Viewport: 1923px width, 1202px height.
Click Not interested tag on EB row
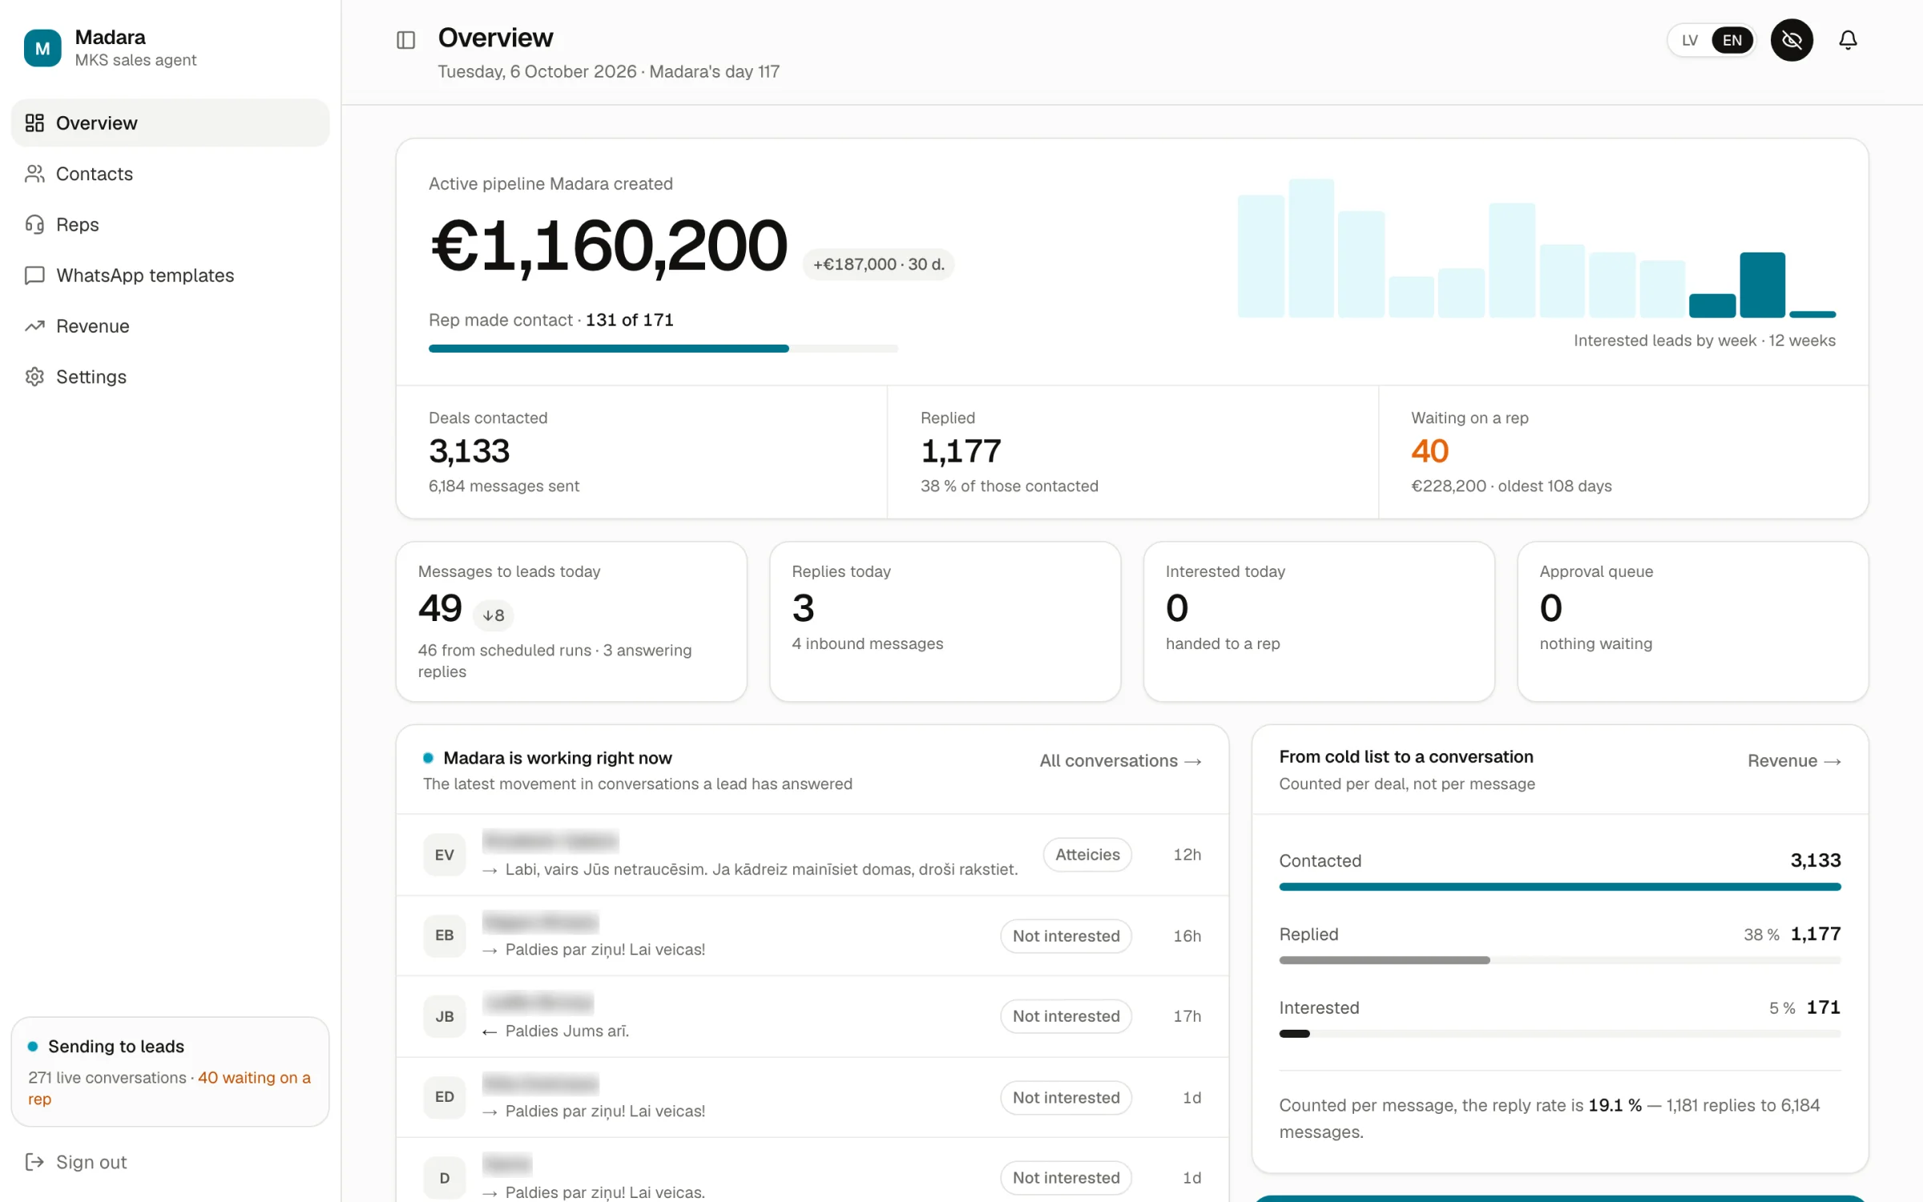(1066, 935)
